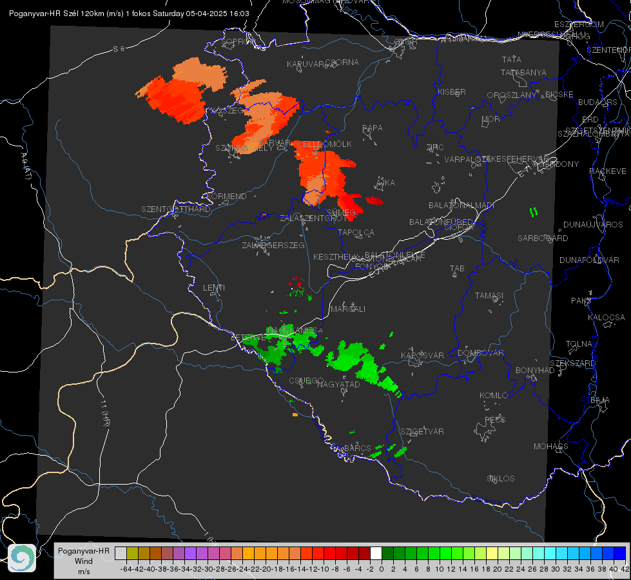Click the TATA city label
Viewport: 631px width, 580px height.
pos(512,59)
